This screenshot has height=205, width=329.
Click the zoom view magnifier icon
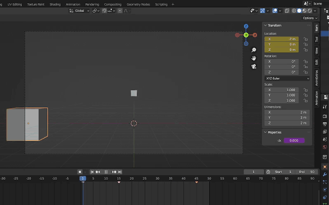(x=254, y=50)
